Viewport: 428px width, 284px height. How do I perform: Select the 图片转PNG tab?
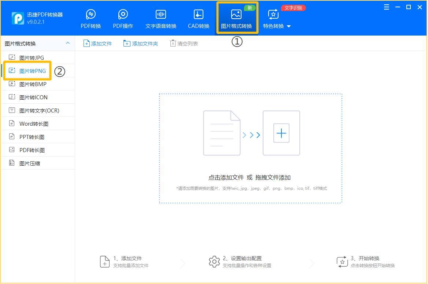[x=31, y=70]
